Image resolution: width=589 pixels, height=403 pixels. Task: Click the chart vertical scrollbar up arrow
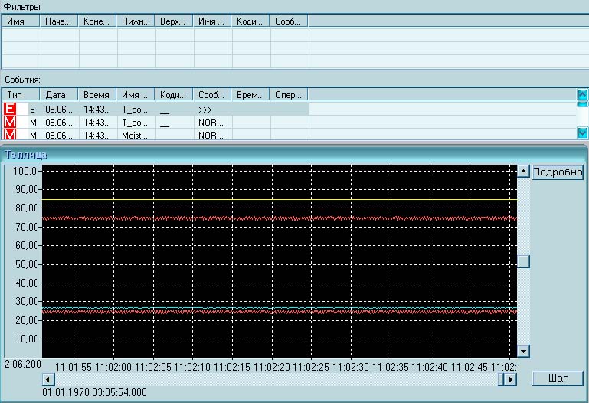coord(524,171)
